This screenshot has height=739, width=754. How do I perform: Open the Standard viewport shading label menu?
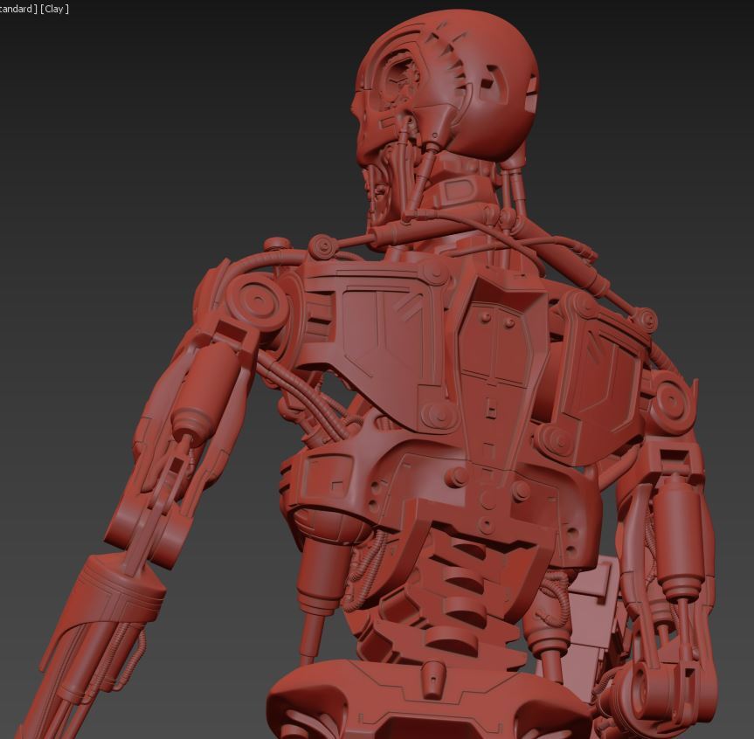click(17, 9)
